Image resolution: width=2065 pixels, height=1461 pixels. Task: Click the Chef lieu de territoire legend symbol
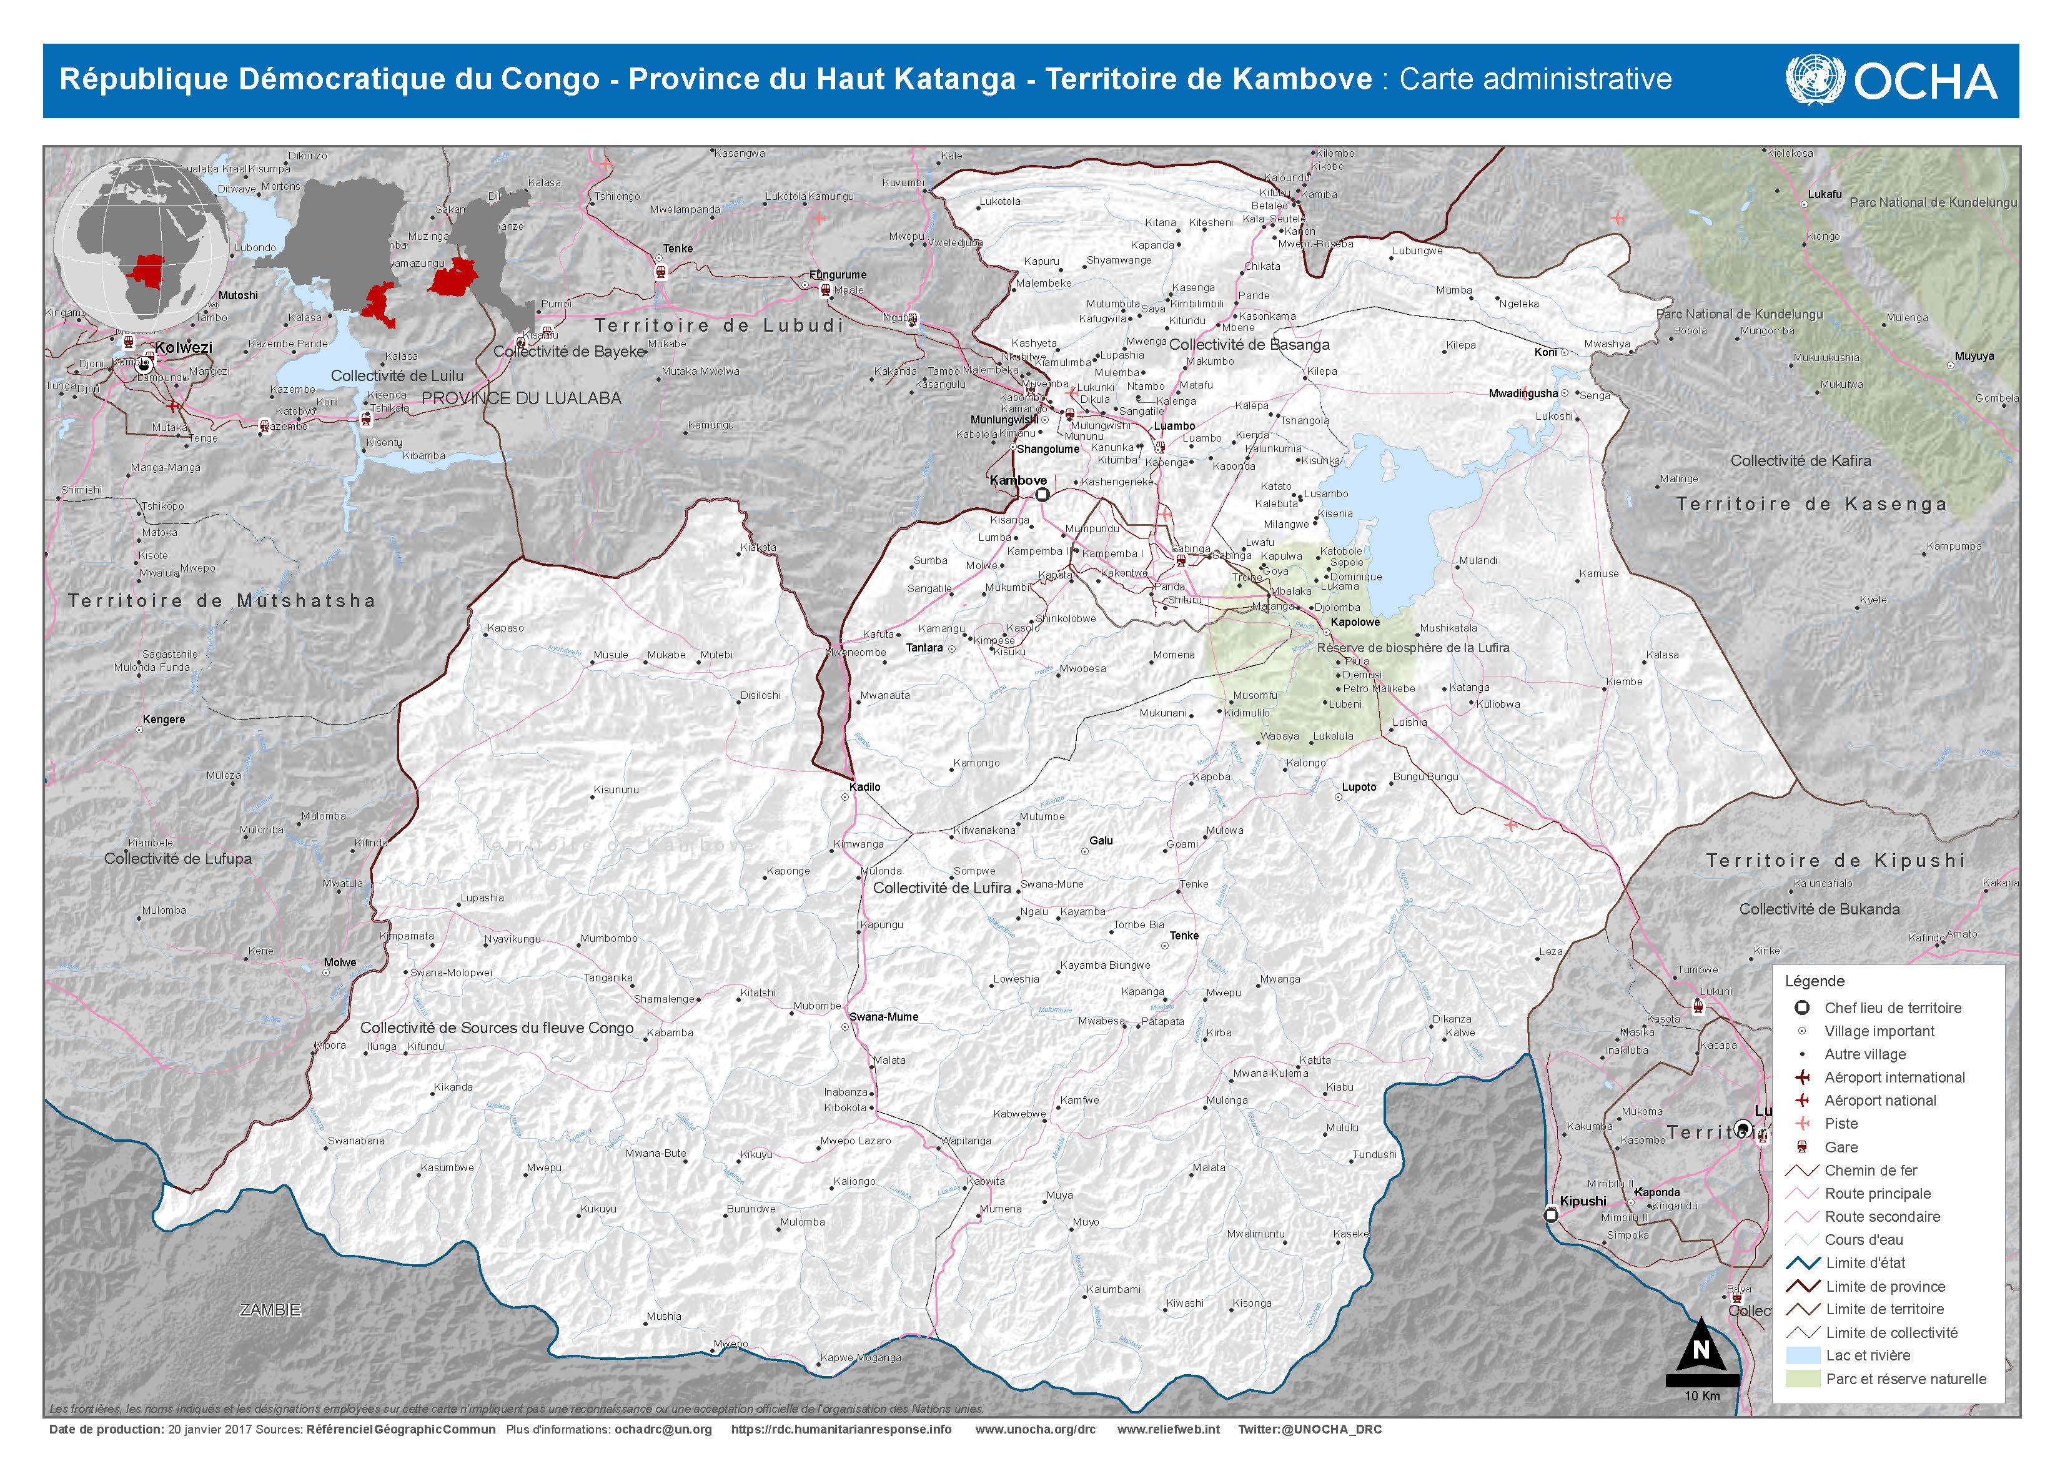1801,1009
